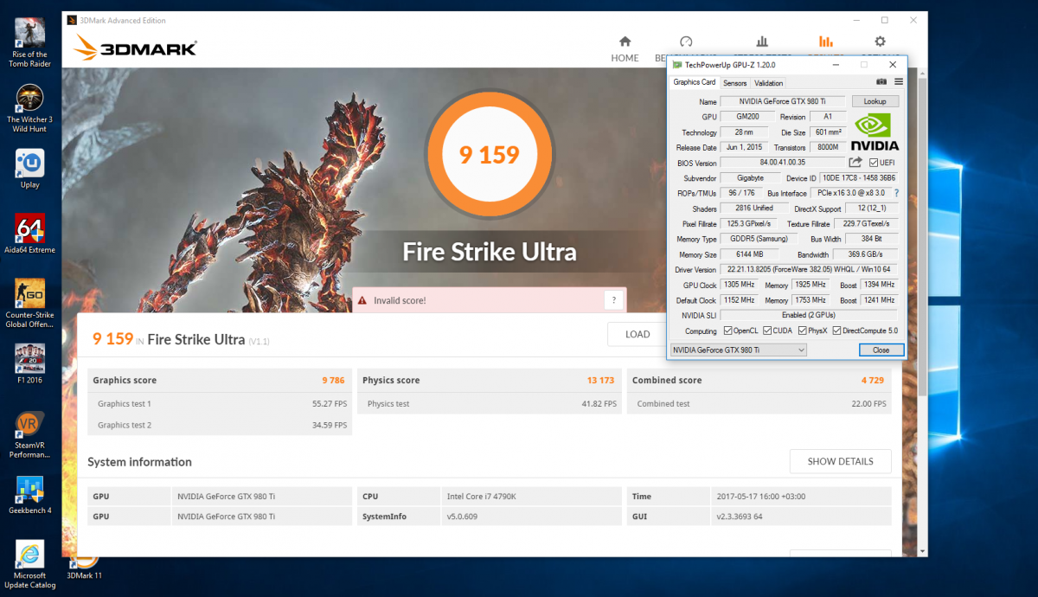The height and width of the screenshot is (597, 1038).
Task: Click the Lookup button in GPU-Z
Action: 875,101
